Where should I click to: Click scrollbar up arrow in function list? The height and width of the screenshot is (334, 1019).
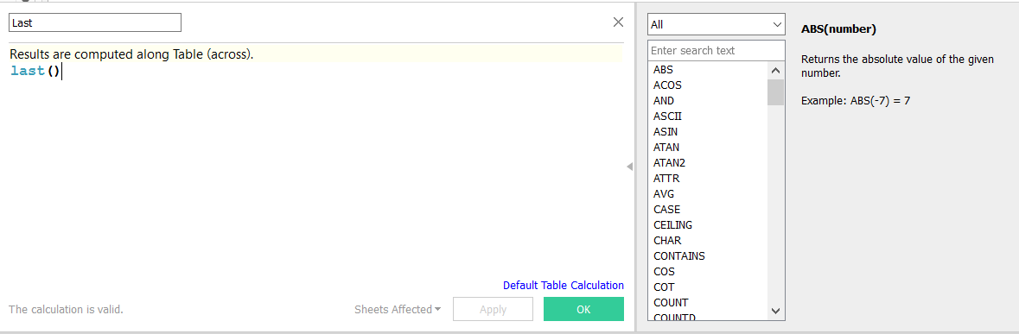775,70
